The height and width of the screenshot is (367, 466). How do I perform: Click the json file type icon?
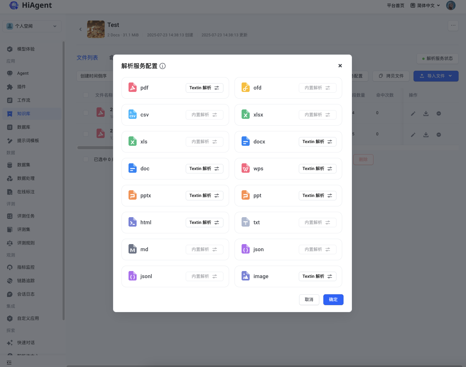(246, 249)
